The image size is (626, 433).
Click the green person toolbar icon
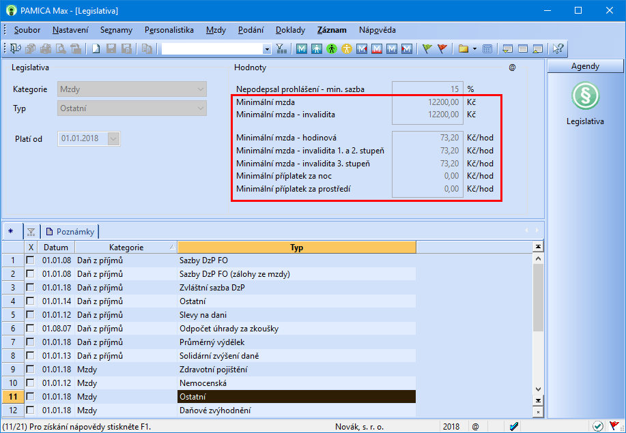[332, 49]
